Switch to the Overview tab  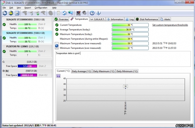[x=62, y=19]
